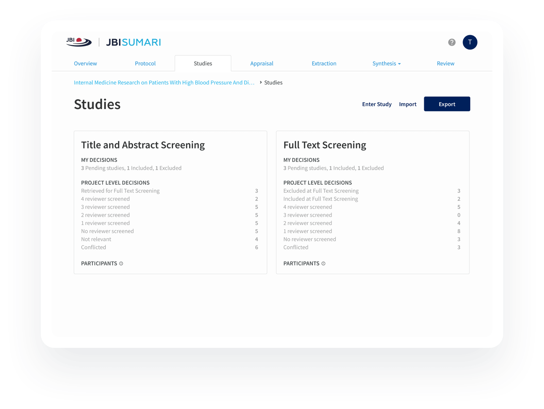The height and width of the screenshot is (409, 544).
Task: Switch to the Appraisal tab
Action: coord(262,63)
